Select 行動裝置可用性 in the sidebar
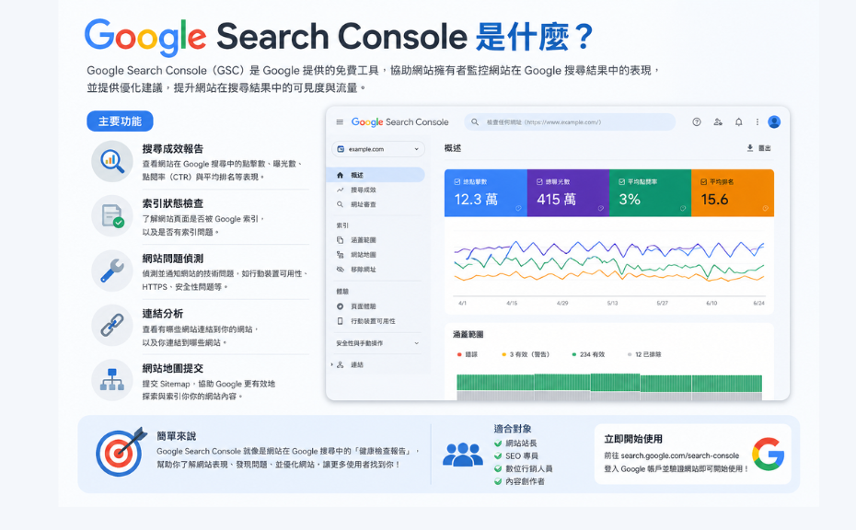 pyautogui.click(x=373, y=321)
